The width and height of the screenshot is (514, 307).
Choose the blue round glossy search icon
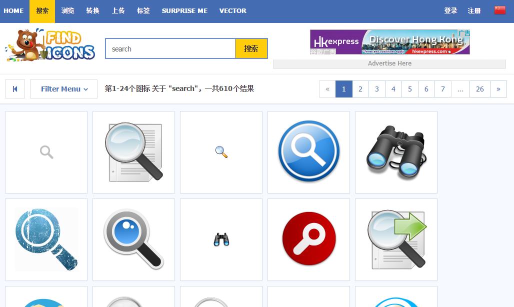309,152
